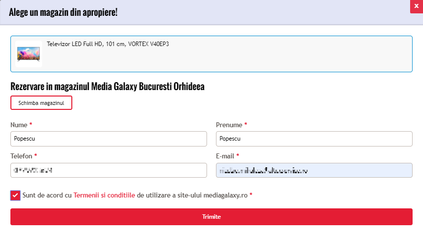
Task: Open the Termenii si conditiile link
Action: pos(104,195)
